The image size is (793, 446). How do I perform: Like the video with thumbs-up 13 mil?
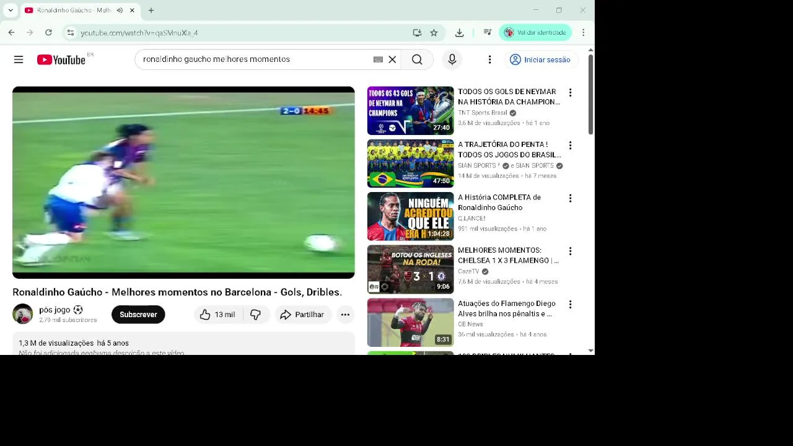tap(218, 315)
